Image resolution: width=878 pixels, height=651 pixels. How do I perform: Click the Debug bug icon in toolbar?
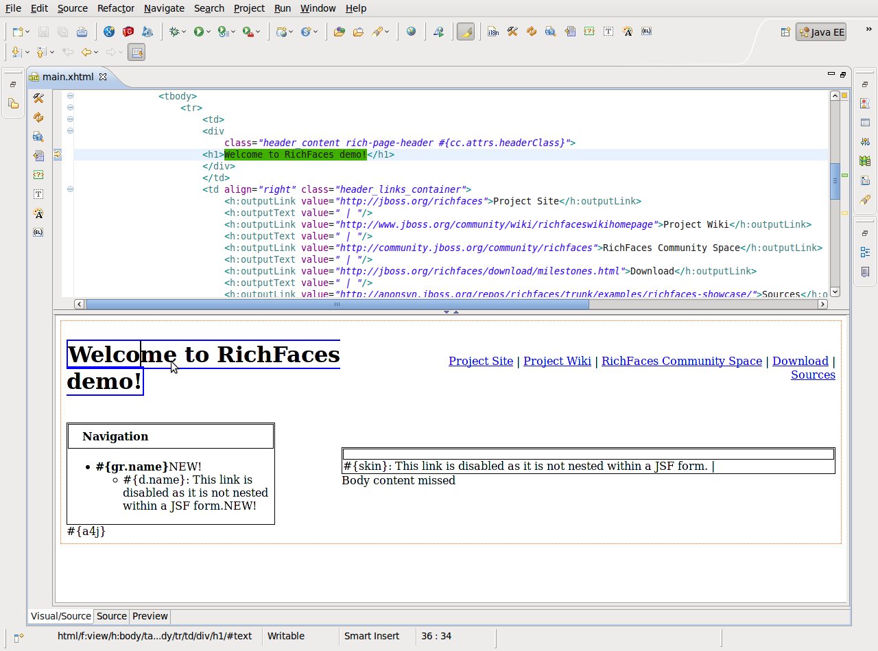click(x=174, y=32)
